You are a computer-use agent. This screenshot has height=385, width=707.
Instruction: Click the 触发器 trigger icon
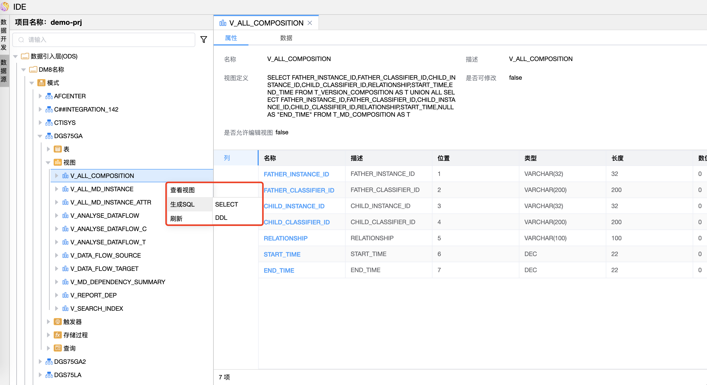pyautogui.click(x=57, y=322)
